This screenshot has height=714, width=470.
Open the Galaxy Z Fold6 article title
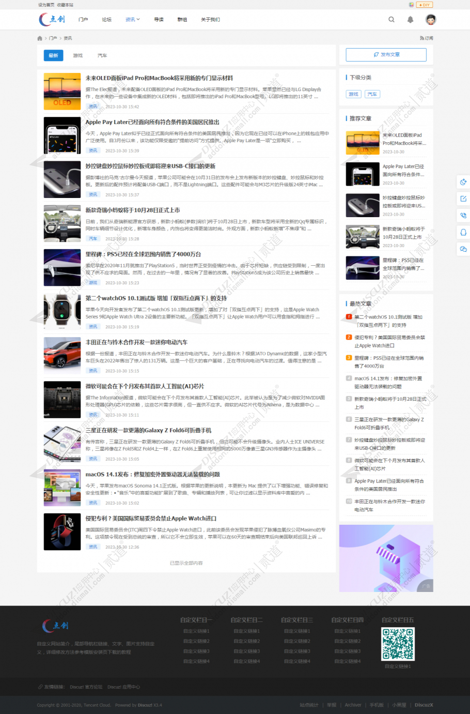pos(148,430)
